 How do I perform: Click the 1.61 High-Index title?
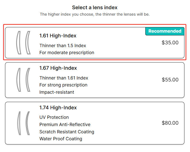click(x=58, y=36)
